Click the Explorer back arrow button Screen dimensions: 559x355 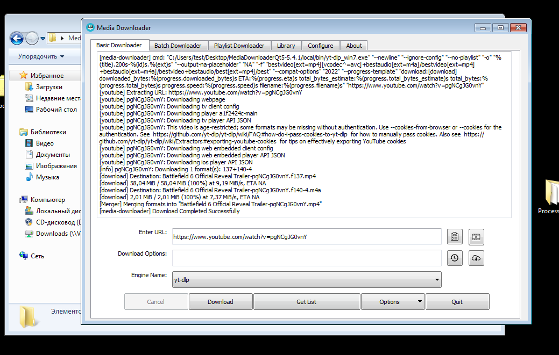pyautogui.click(x=17, y=38)
